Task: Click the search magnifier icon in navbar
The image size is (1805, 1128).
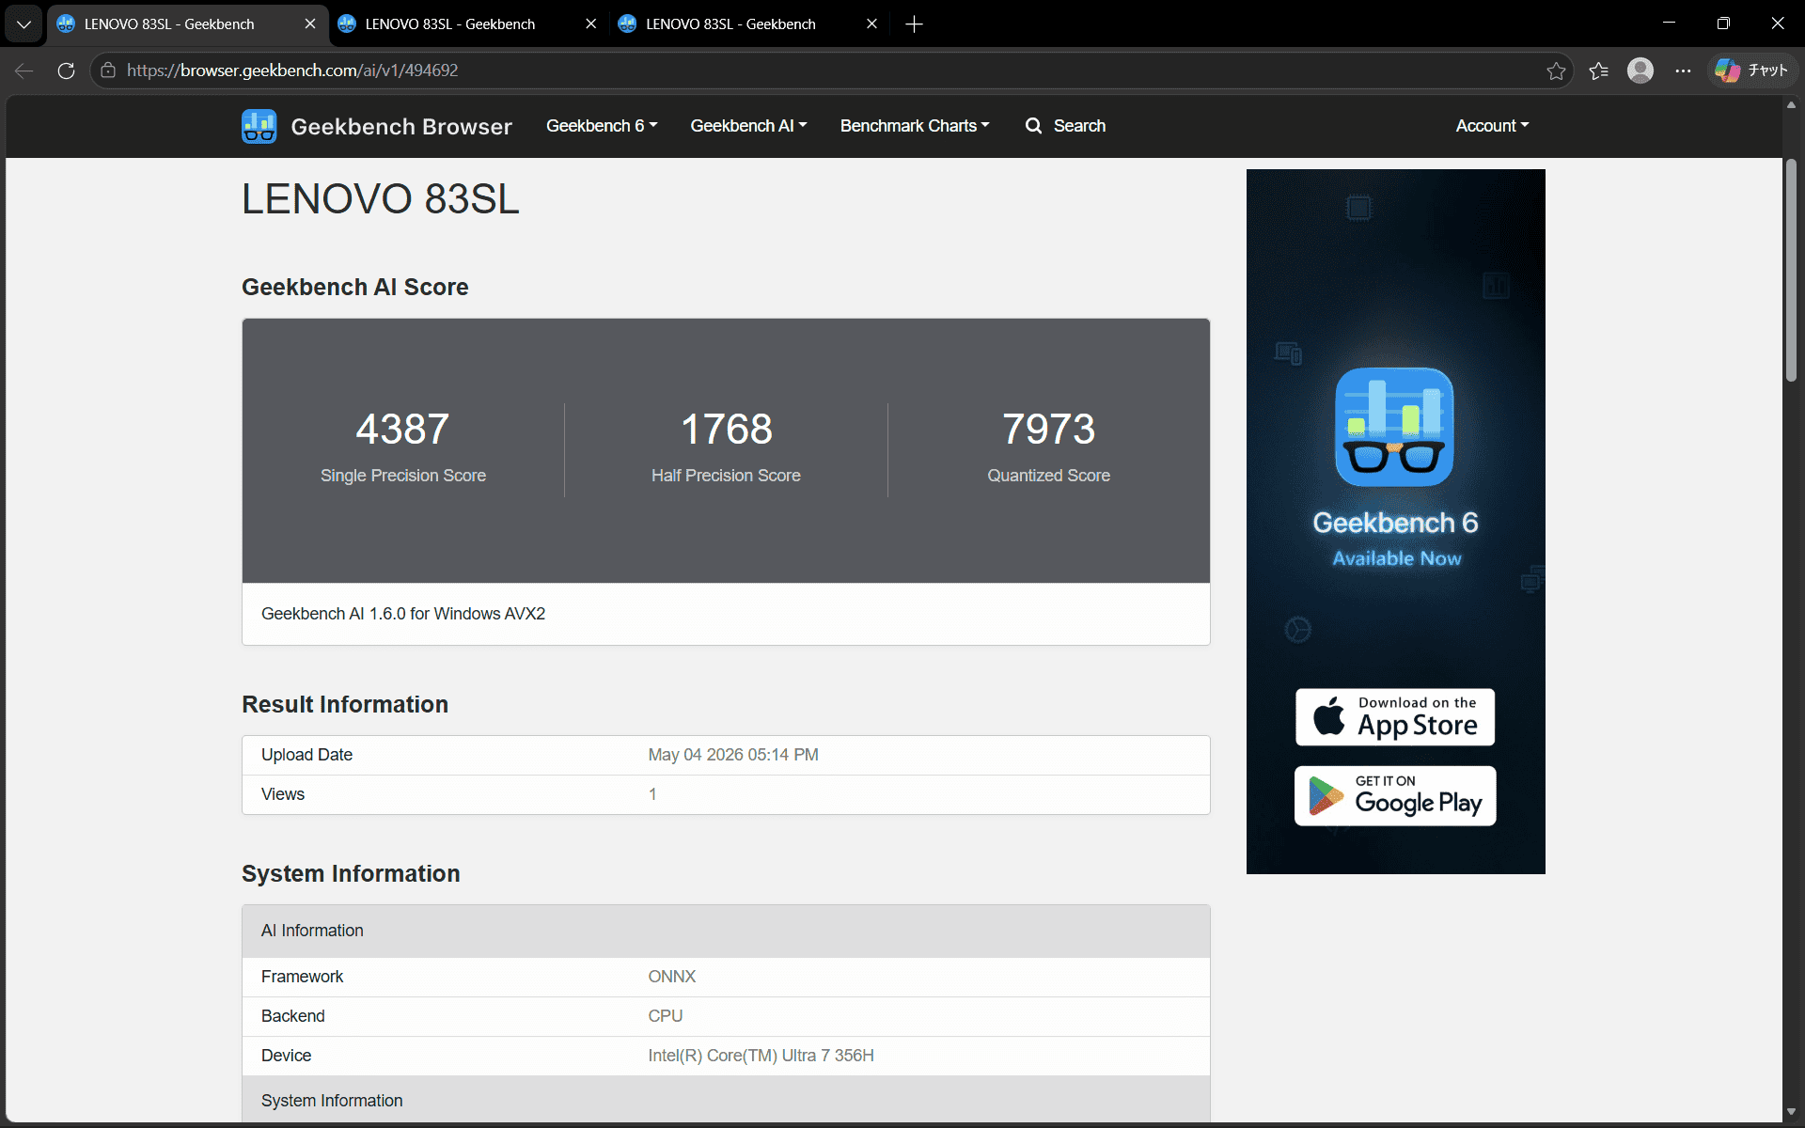Action: 1033,126
